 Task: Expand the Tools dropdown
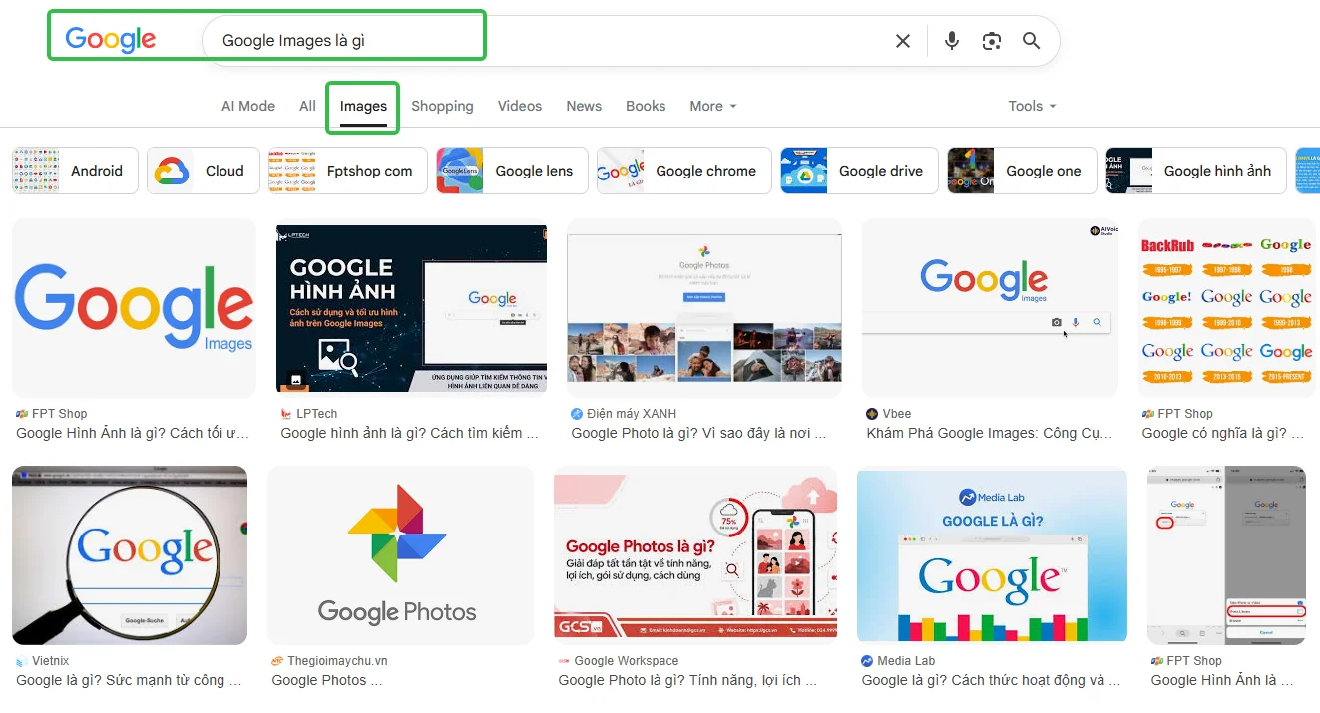(x=1032, y=106)
